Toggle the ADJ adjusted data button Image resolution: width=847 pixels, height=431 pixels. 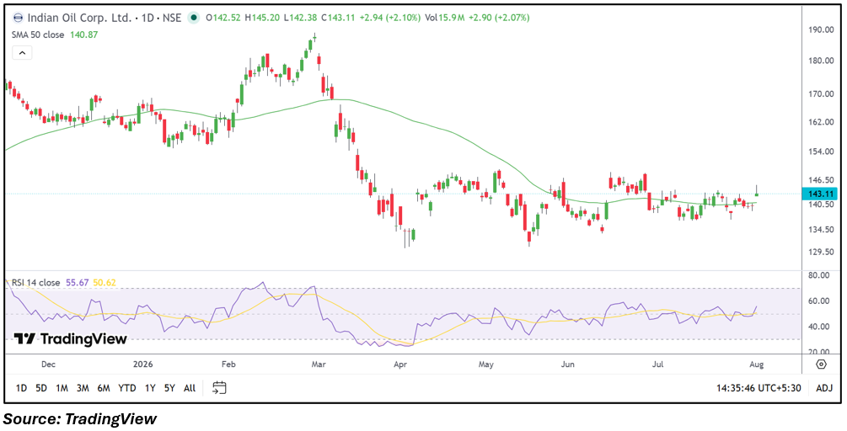(x=824, y=388)
